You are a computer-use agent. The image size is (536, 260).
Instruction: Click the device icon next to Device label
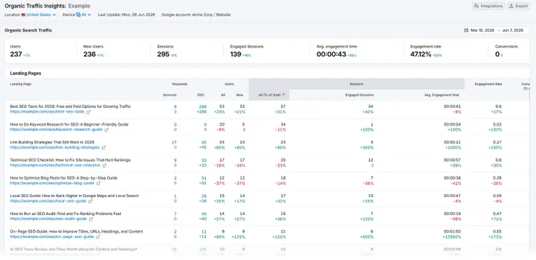[x=79, y=15]
